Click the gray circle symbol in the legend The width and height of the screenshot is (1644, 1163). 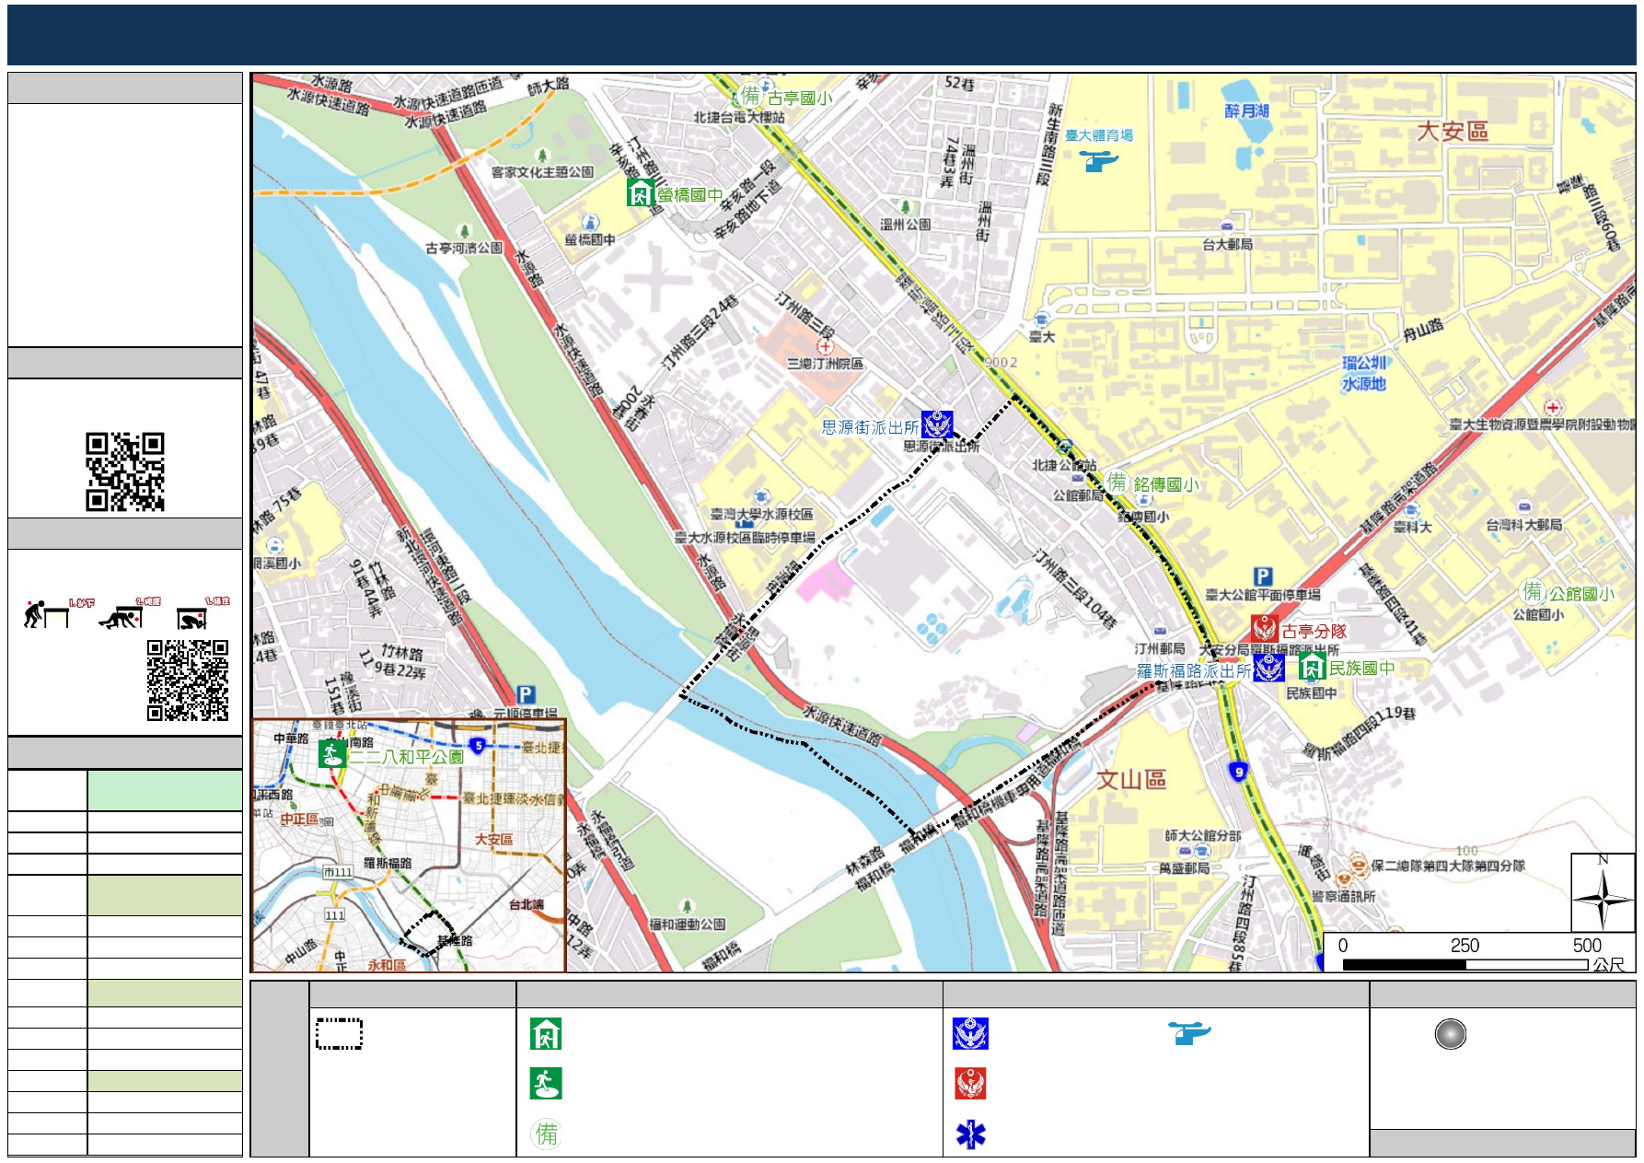pos(1450,1034)
